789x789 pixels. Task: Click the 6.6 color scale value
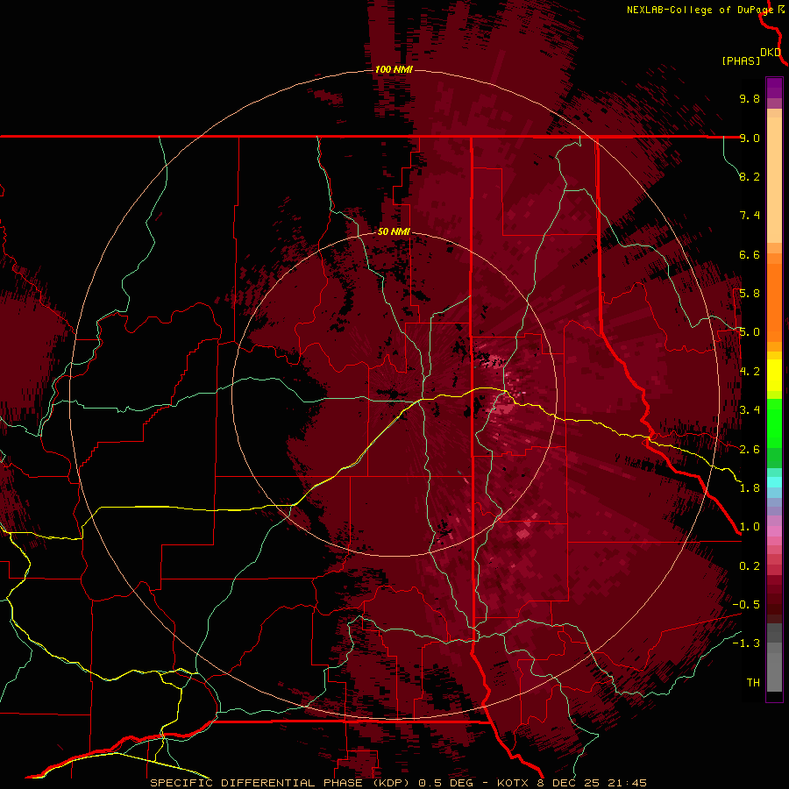[750, 254]
